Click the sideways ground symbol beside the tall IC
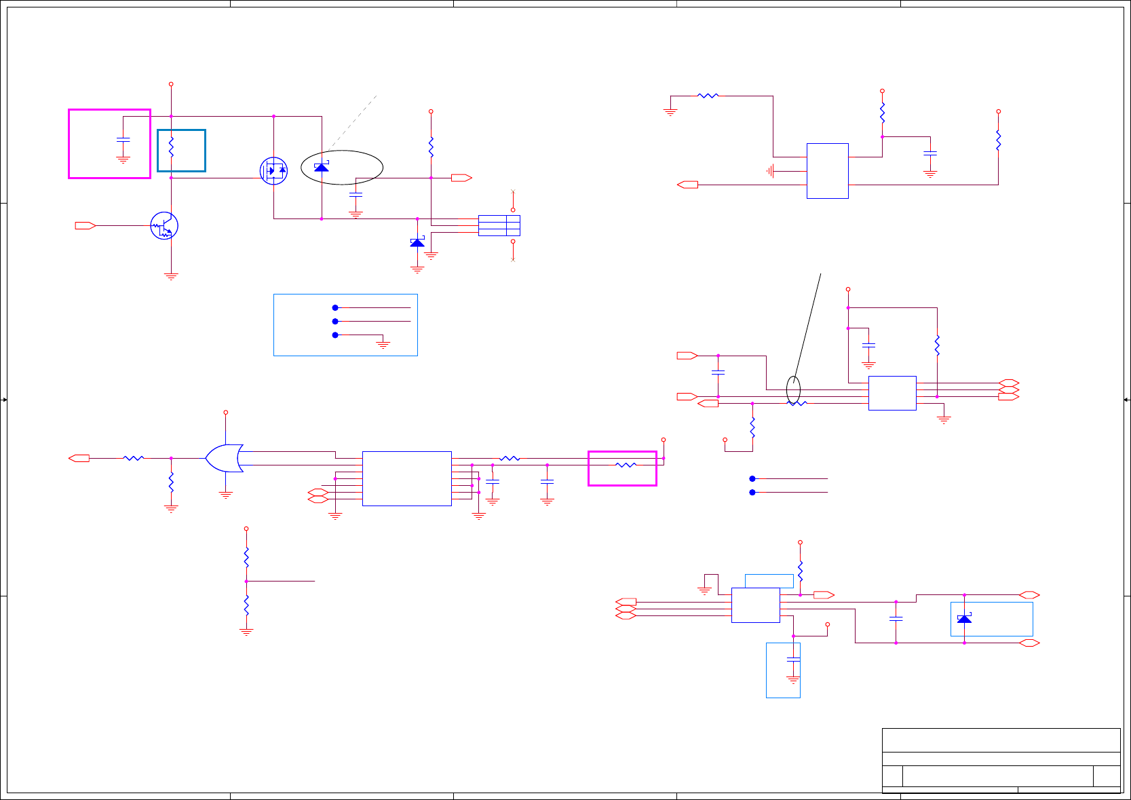 pos(770,171)
